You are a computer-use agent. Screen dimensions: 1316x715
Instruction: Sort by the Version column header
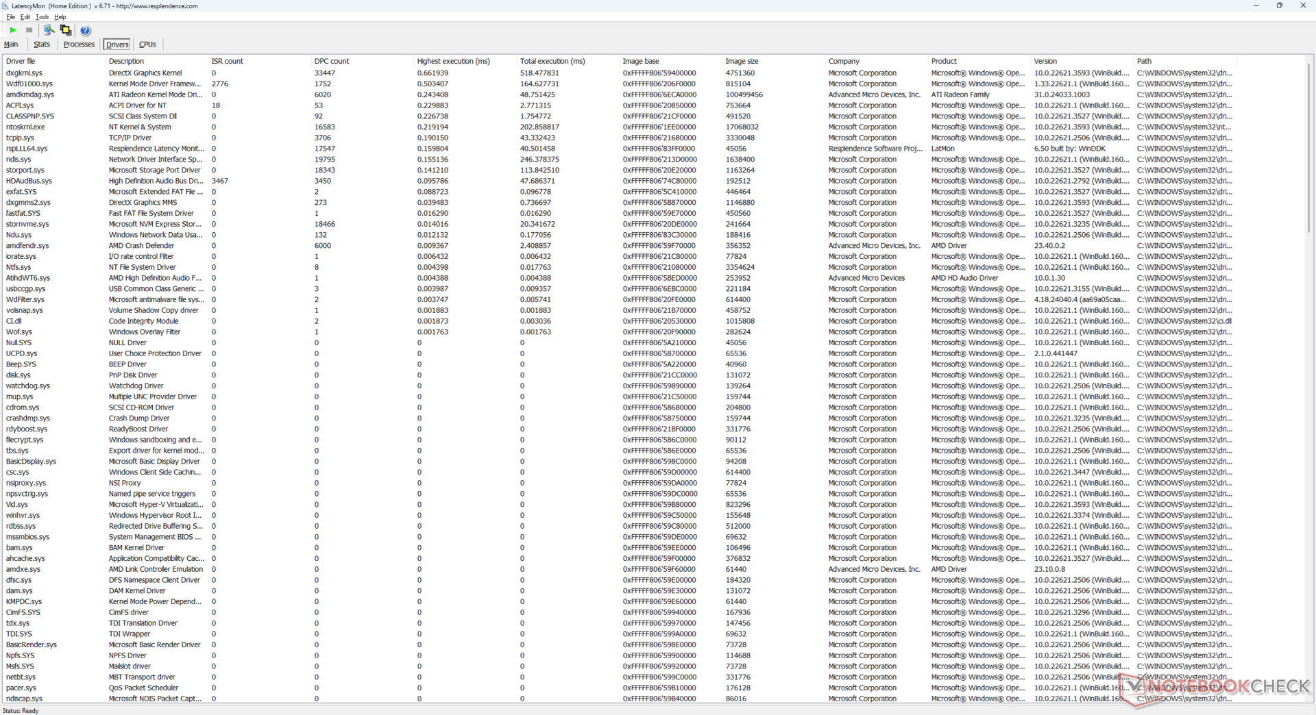tap(1082, 61)
